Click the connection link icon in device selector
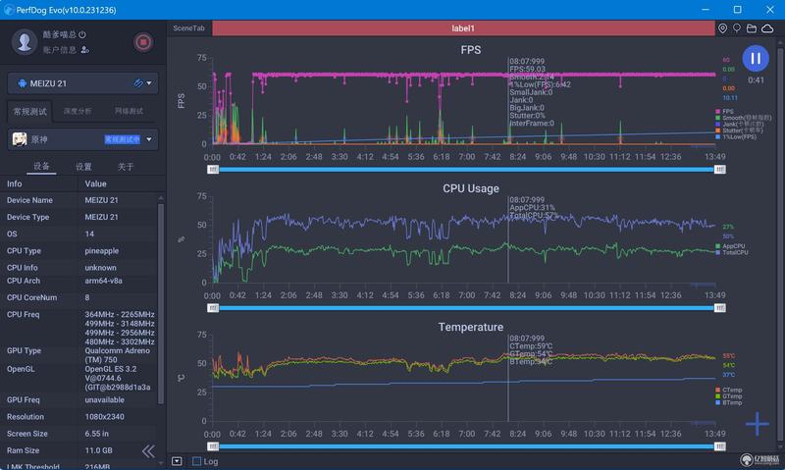Image resolution: width=785 pixels, height=470 pixels. [x=138, y=83]
